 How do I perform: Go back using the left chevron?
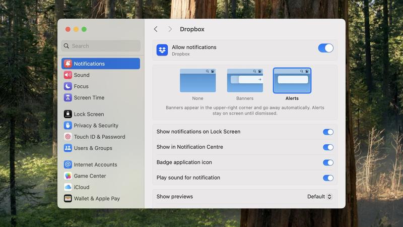156,29
